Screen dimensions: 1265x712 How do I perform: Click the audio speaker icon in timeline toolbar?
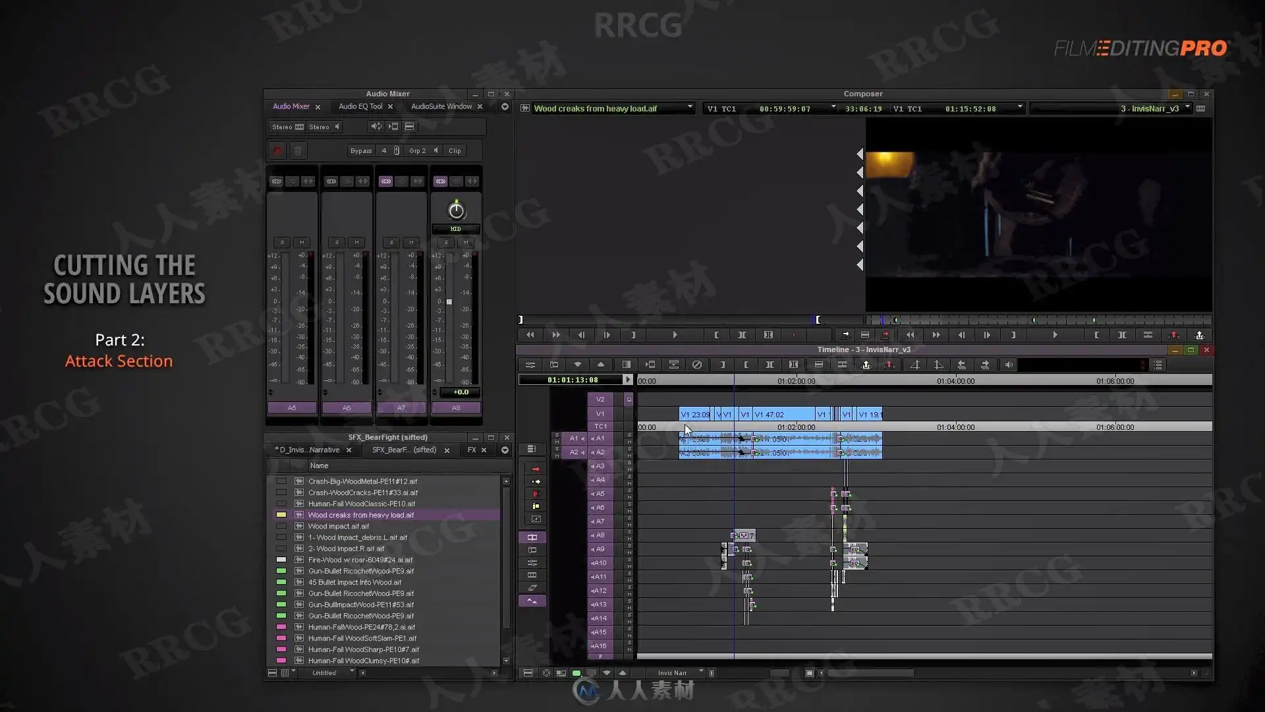(x=1009, y=365)
